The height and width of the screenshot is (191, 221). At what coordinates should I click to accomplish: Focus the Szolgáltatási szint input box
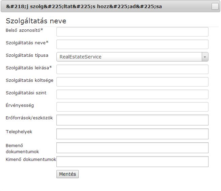[132, 94]
